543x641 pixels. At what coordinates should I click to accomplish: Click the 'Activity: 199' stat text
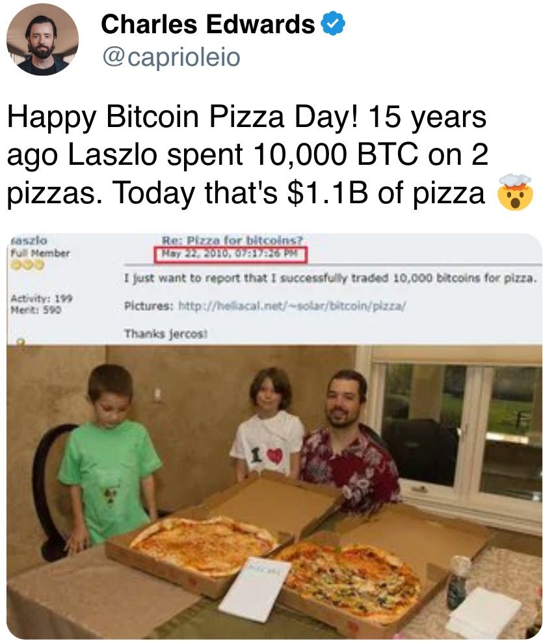[x=41, y=298]
